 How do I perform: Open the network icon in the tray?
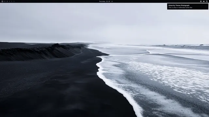coord(201,1)
